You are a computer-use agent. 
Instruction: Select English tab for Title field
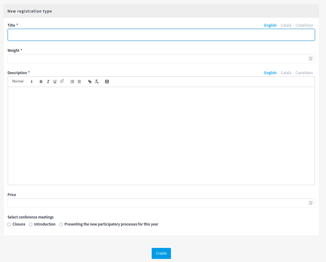pos(270,25)
